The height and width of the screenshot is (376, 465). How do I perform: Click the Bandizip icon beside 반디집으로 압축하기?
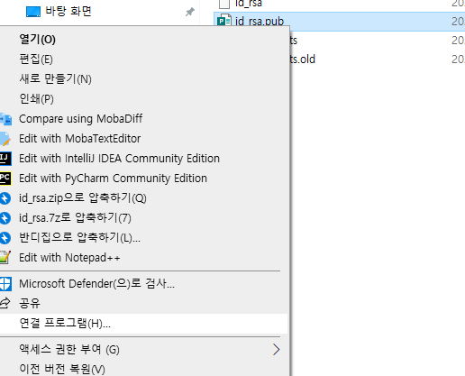5,238
